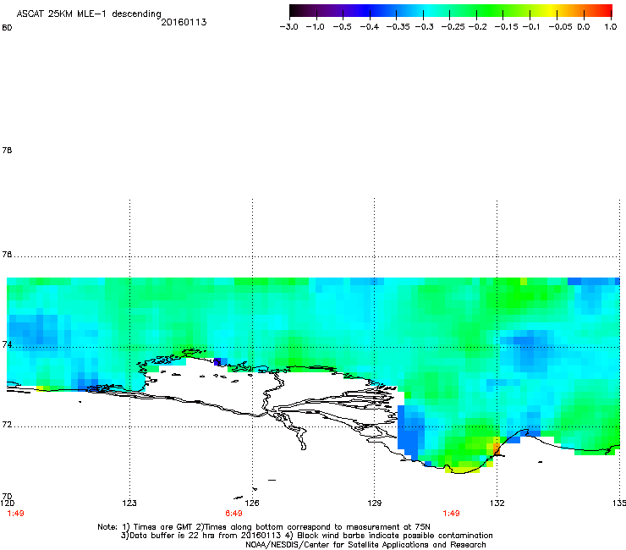Click the note 'Times are GMT'
Image resolution: width=626 pixels, height=550 pixels.
[x=162, y=527]
